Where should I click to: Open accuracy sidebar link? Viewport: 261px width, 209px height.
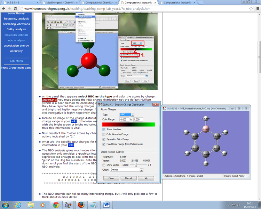[x=16, y=51]
